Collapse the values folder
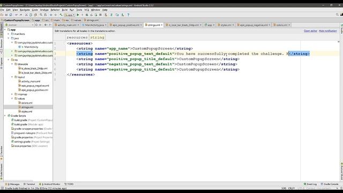 (x=12, y=99)
